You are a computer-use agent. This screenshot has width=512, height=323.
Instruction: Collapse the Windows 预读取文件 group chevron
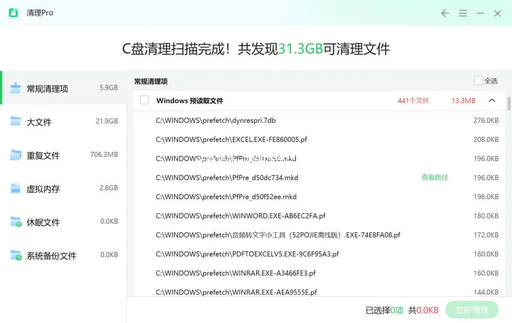(492, 101)
